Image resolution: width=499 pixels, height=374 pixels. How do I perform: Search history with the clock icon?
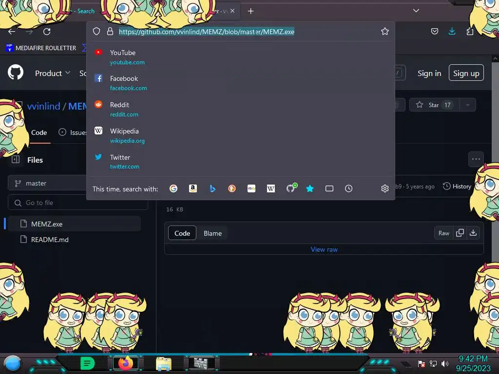tap(349, 188)
